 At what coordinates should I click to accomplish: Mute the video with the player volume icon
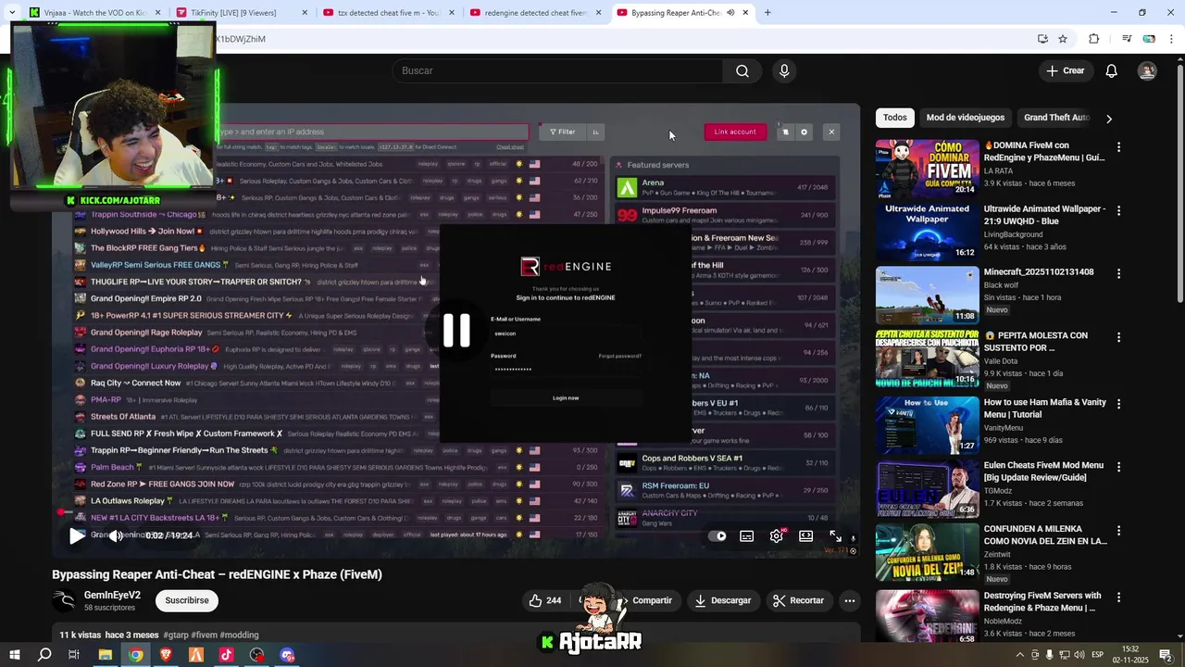coord(116,535)
